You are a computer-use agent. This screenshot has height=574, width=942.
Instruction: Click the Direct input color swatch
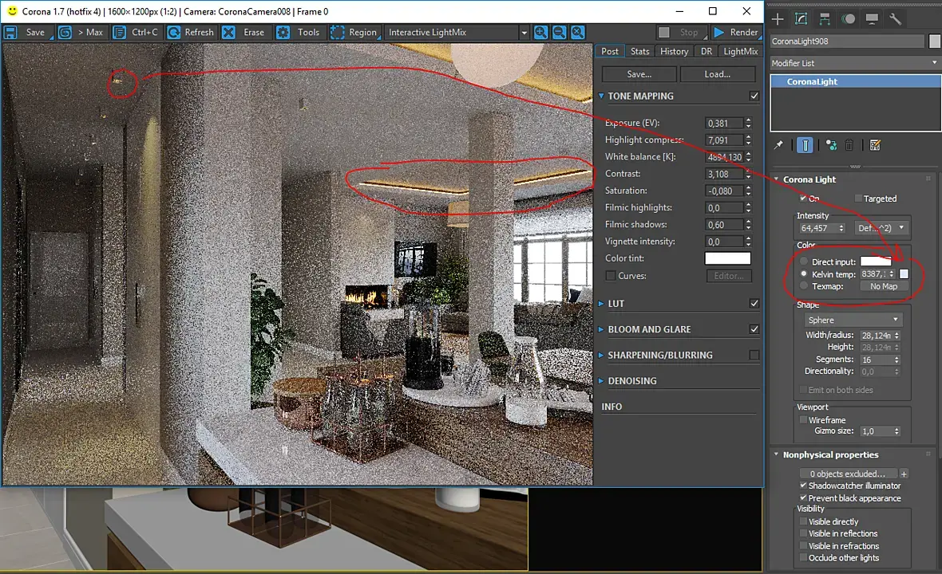pos(876,261)
